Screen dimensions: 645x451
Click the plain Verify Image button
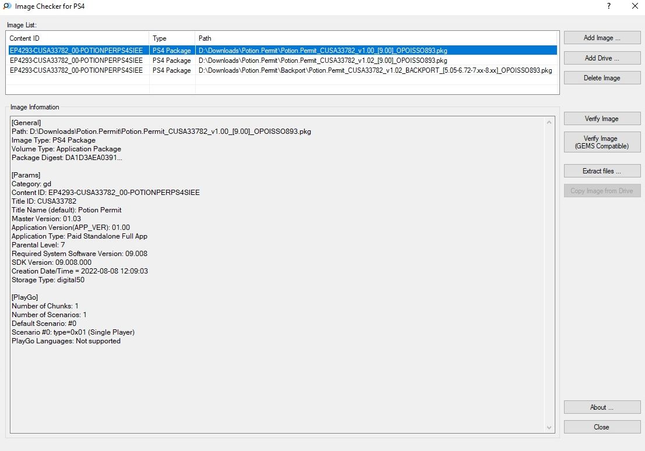click(x=602, y=118)
